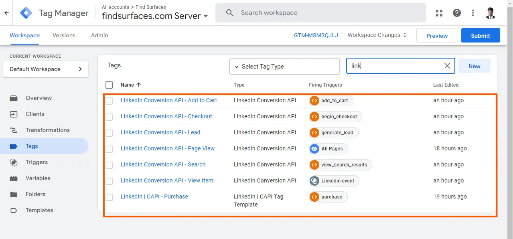513x239 pixels.
Task: Check the CAPI Purchase tag checkbox
Action: [109, 197]
